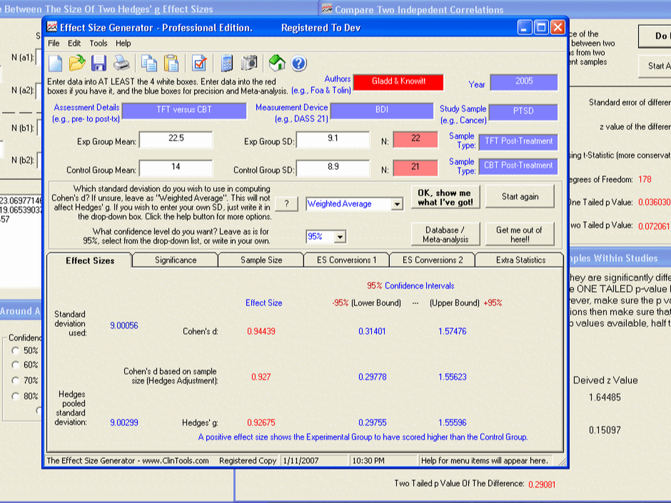Screen dimensions: 671x503
Task: Open the calculator toolbar icon
Action: (x=227, y=63)
